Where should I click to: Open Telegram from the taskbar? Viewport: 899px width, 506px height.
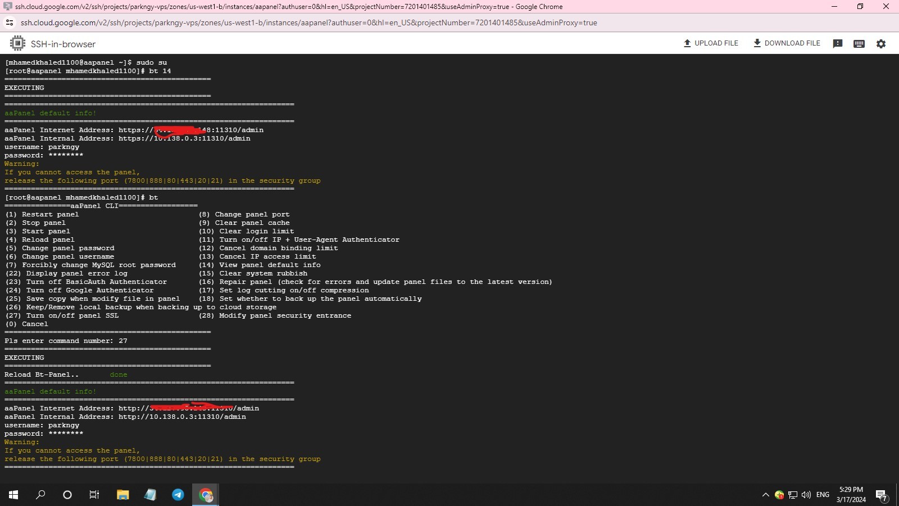(x=178, y=495)
